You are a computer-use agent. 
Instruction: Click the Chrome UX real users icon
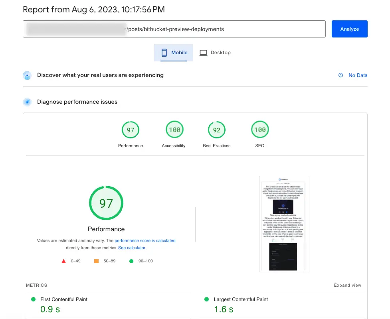27,75
